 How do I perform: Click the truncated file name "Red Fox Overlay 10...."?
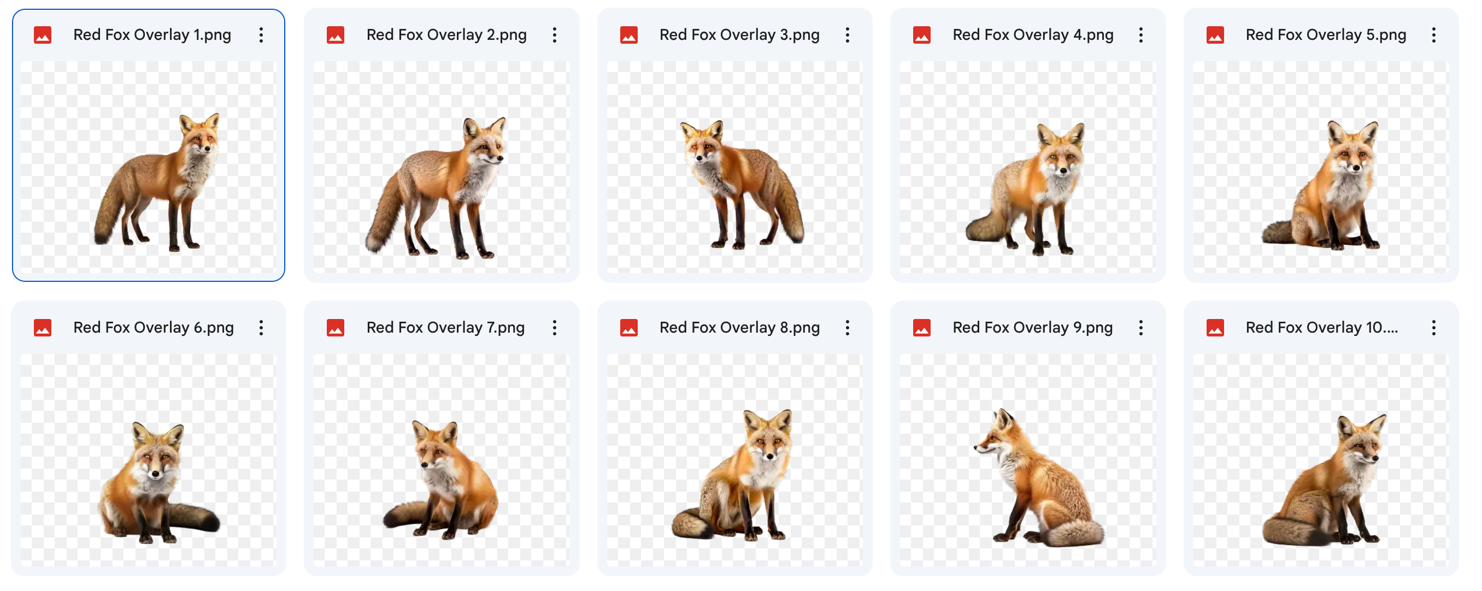[1321, 328]
